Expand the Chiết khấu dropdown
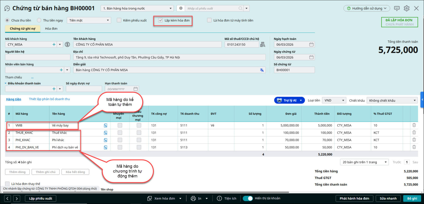The height and width of the screenshot is (204, 424). click(392, 101)
